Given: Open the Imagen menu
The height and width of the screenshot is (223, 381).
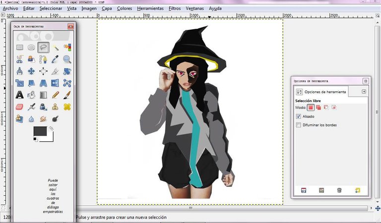Looking at the screenshot, I should [x=89, y=8].
